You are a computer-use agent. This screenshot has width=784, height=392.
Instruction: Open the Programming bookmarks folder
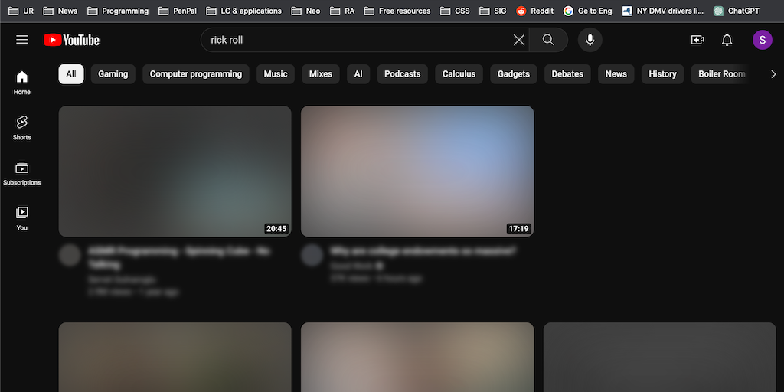(x=118, y=11)
